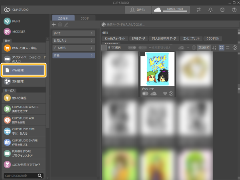240x180 pixels.
Task: Filter by EPUBデータ
Action: [x=138, y=38]
